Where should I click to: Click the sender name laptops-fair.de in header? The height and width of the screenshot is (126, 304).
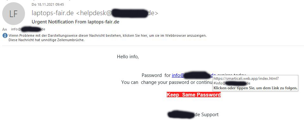coord(53,13)
